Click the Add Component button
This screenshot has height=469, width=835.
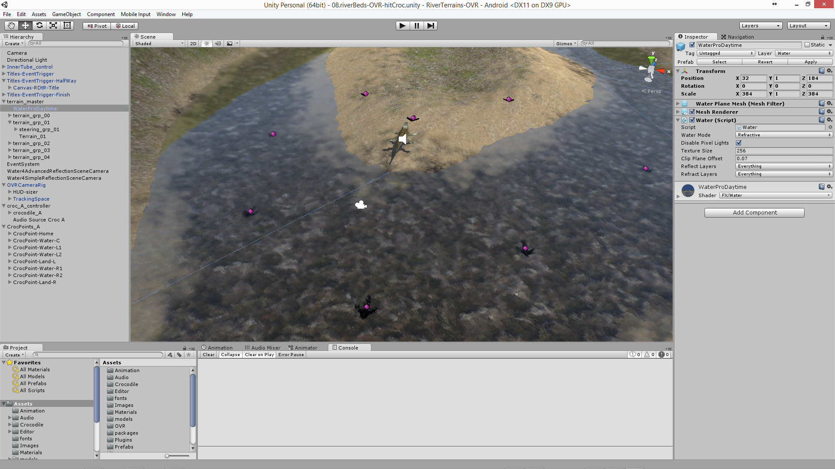(x=754, y=212)
